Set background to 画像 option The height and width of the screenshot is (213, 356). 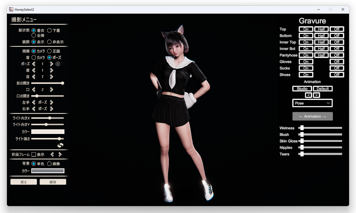click(49, 164)
